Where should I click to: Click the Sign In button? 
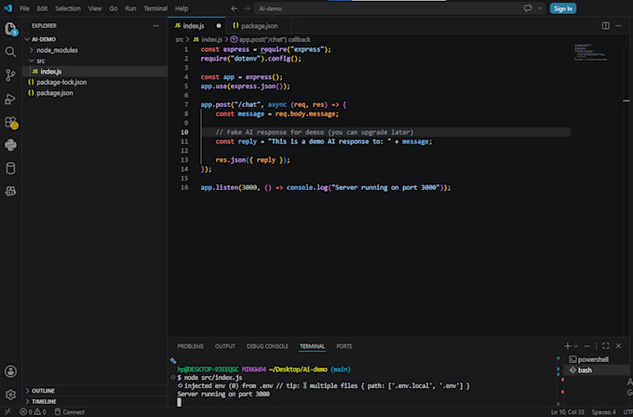[x=563, y=8]
